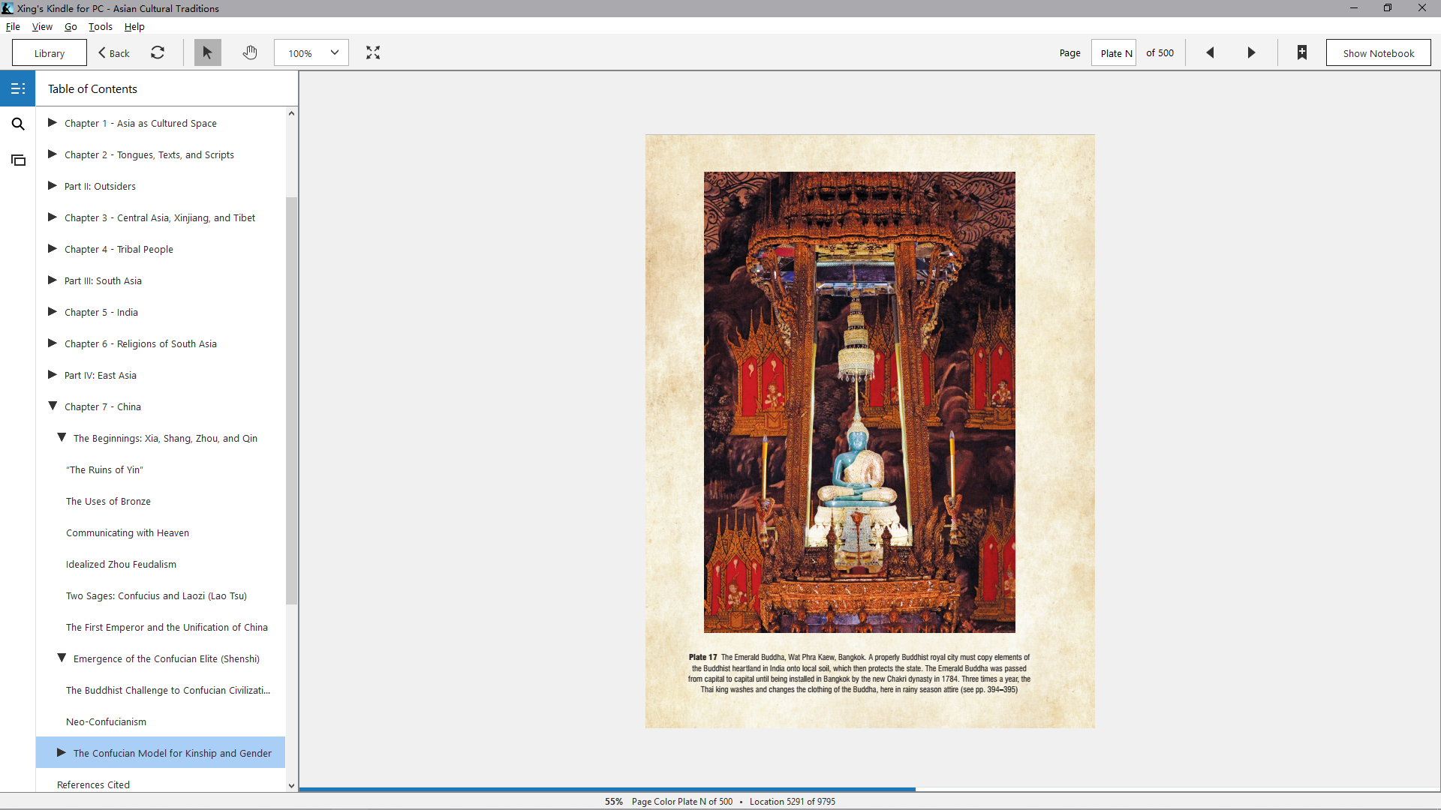Image resolution: width=1441 pixels, height=810 pixels.
Task: Open the Go menu
Action: [x=71, y=26]
